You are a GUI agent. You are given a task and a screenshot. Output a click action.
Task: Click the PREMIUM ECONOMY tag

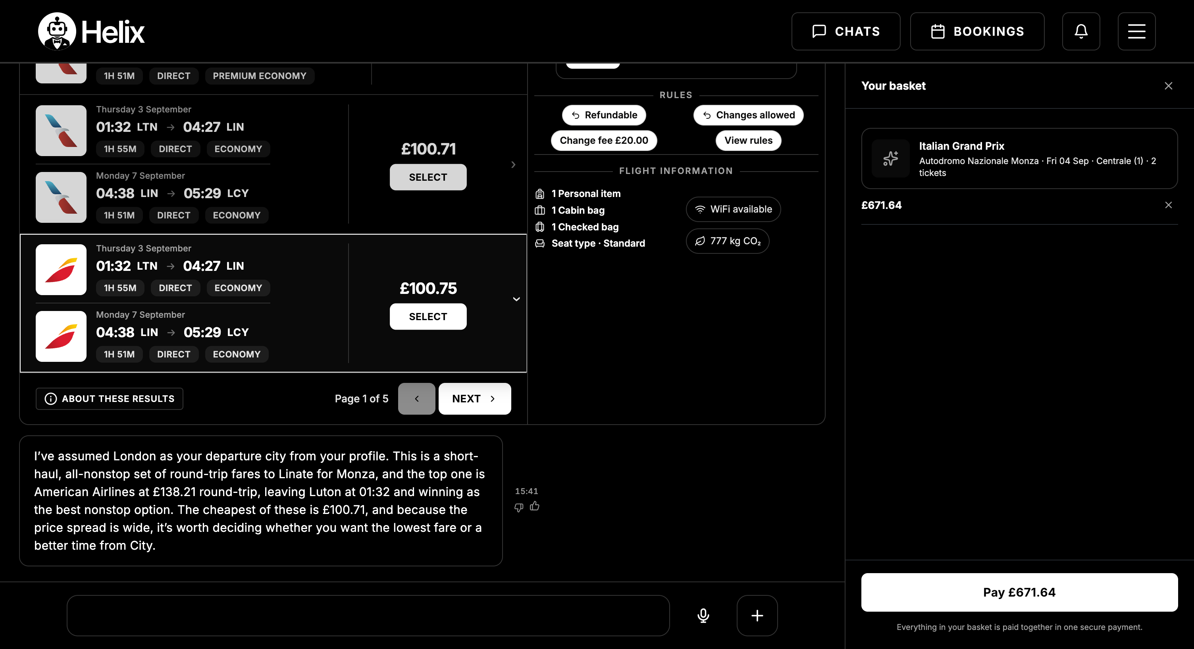pyautogui.click(x=260, y=75)
